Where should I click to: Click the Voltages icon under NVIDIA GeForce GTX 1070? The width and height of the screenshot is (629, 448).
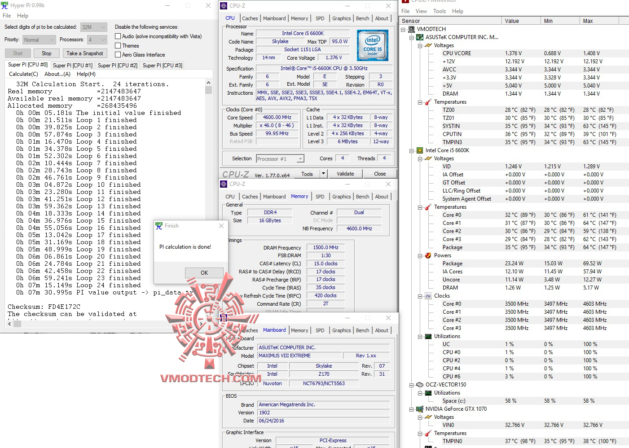point(428,417)
